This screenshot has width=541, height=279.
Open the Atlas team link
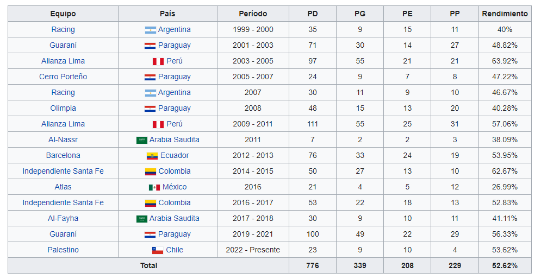pos(63,187)
